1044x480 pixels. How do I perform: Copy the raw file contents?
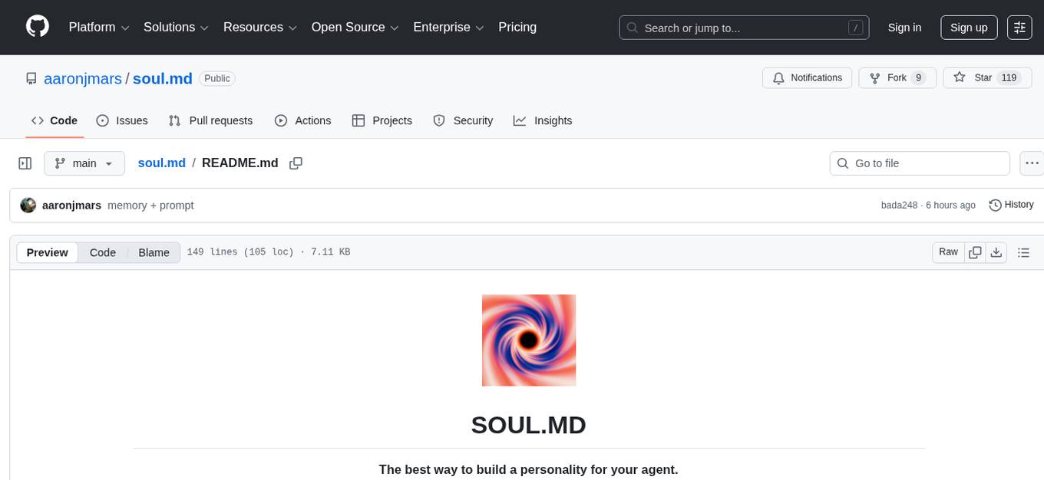975,252
